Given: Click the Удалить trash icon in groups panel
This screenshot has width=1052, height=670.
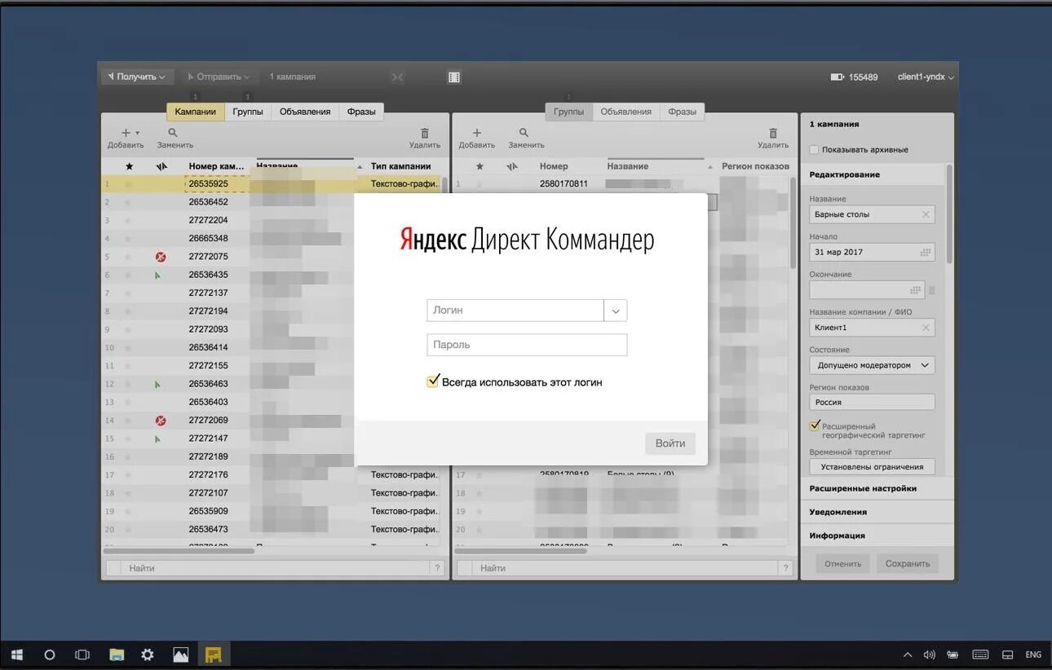Looking at the screenshot, I should click(x=773, y=133).
